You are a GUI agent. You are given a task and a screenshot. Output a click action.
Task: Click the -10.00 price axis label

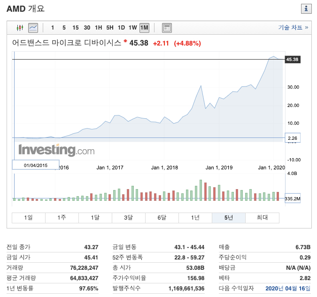294,160
